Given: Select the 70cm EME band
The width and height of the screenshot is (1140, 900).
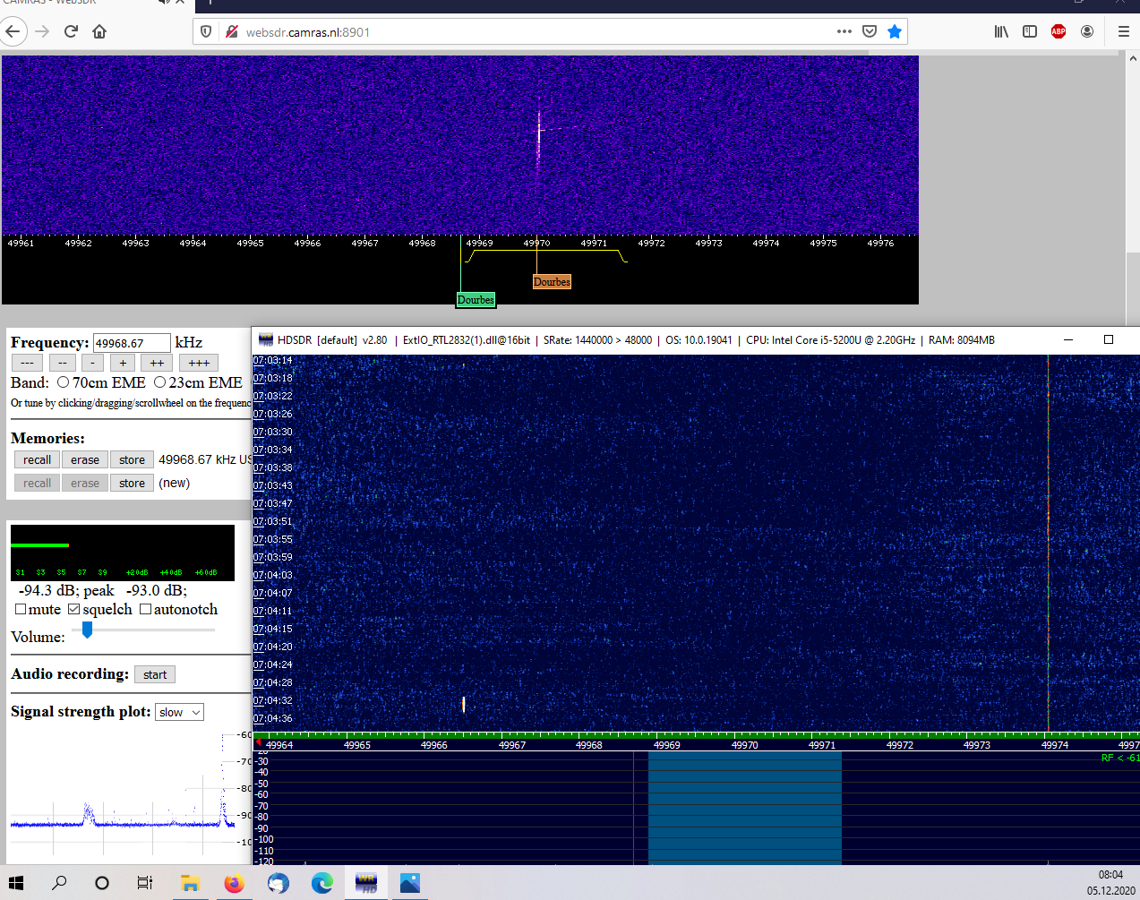Looking at the screenshot, I should click(63, 382).
